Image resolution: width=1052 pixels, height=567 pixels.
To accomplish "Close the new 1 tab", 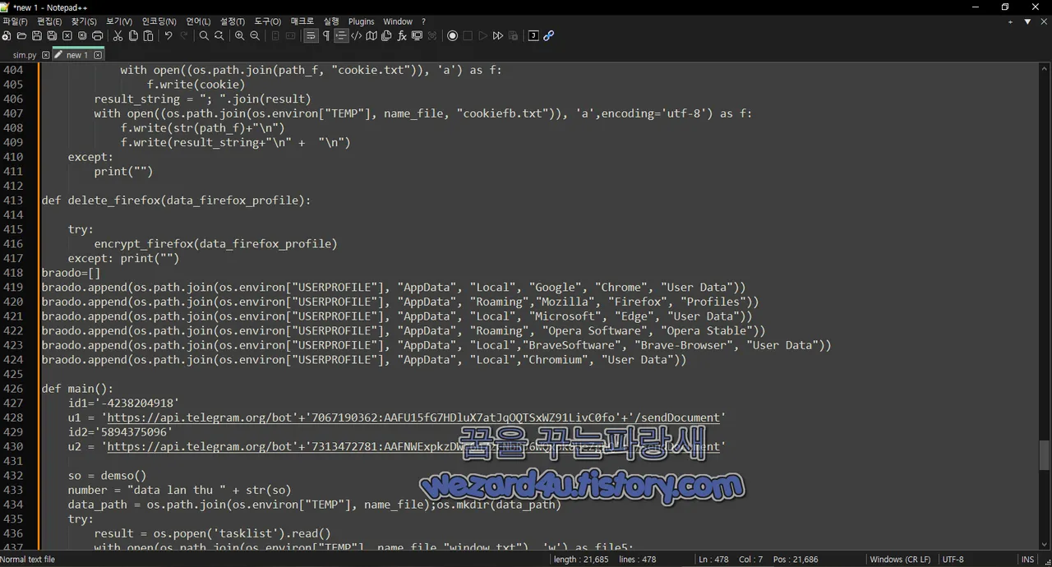I will pos(97,55).
